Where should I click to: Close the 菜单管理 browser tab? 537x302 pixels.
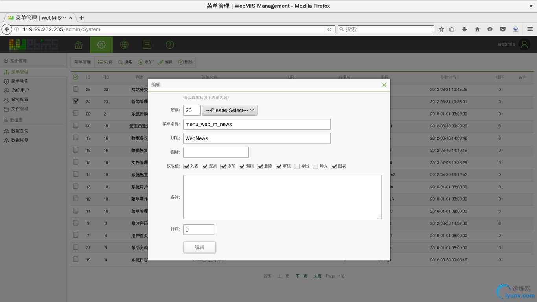click(x=71, y=18)
